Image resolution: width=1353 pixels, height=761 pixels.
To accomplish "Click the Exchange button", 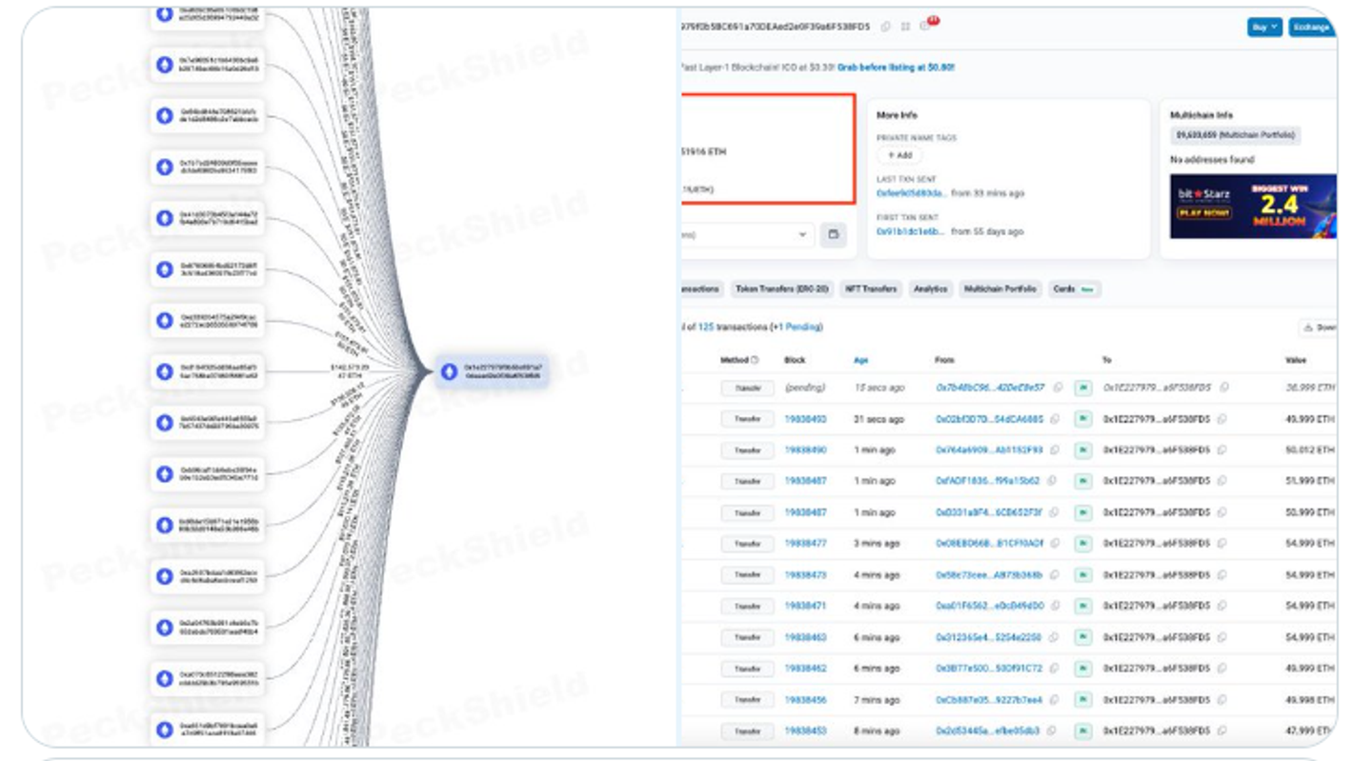I will pos(1312,27).
